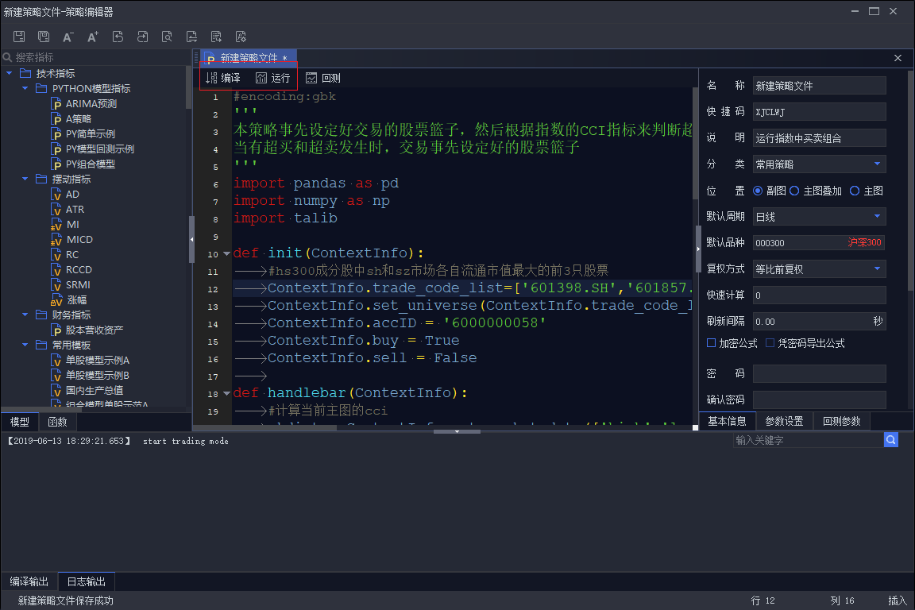Screen dimensions: 915x610
Task: Collapse the 摆动指标 tree folder
Action: [25, 180]
